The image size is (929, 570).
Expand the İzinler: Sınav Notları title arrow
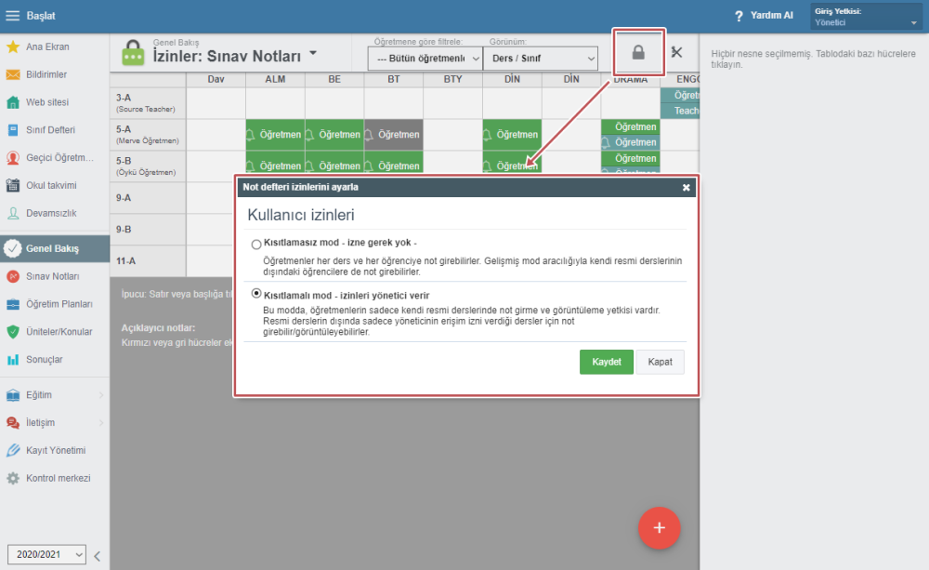(313, 53)
